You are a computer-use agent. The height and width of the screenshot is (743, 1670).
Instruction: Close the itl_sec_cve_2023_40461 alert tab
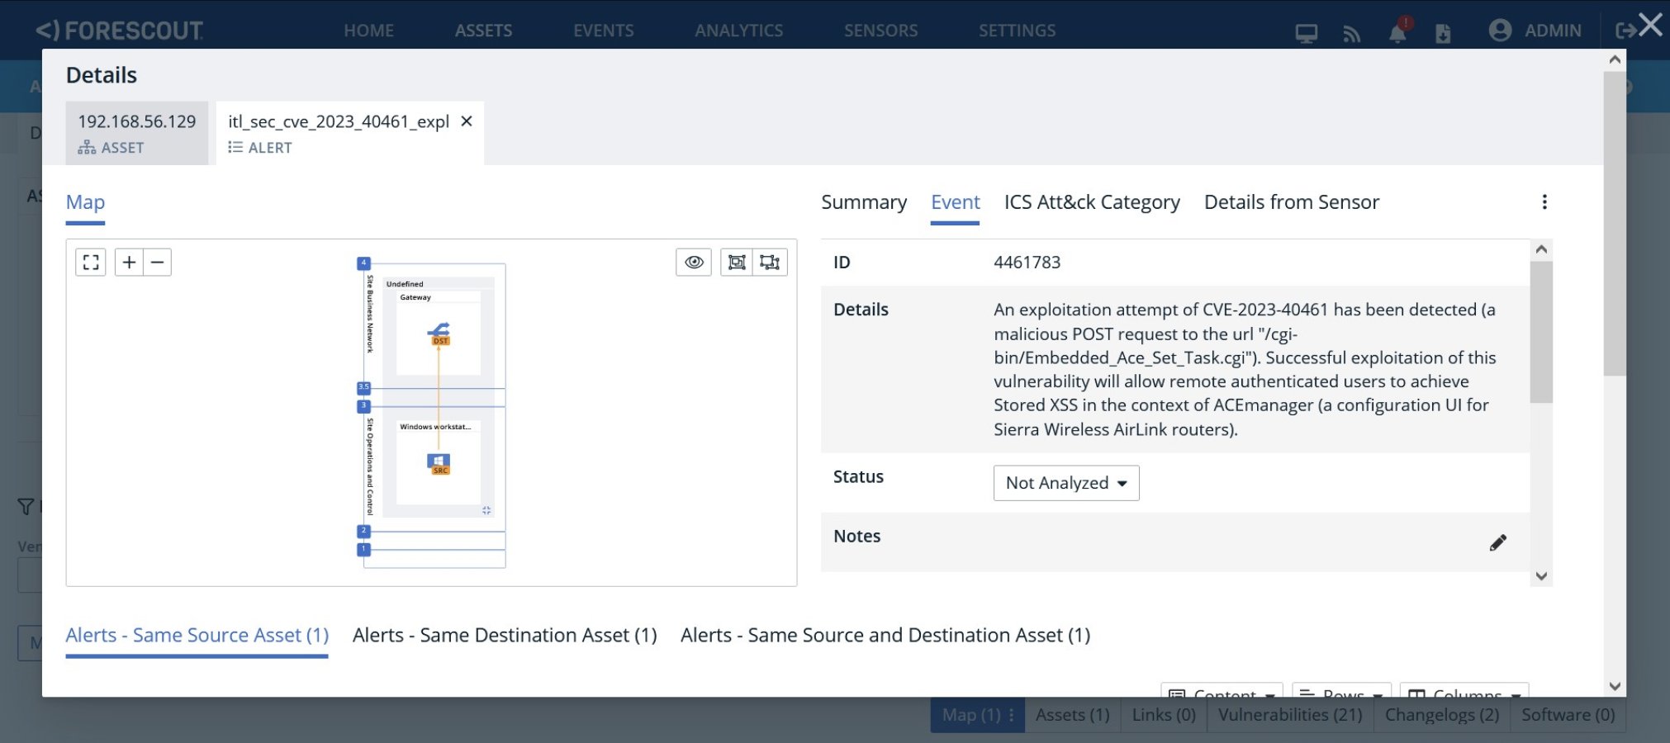pyautogui.click(x=467, y=121)
